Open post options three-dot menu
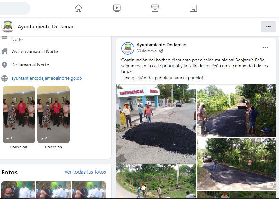This screenshot has height=199, width=279. (265, 48)
